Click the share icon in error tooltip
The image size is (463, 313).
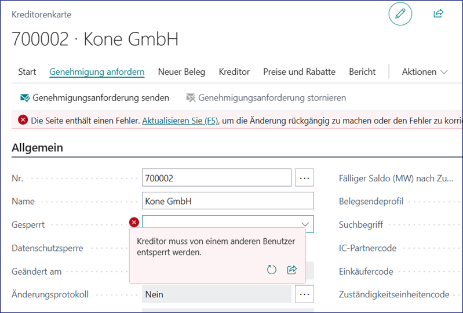point(292,270)
